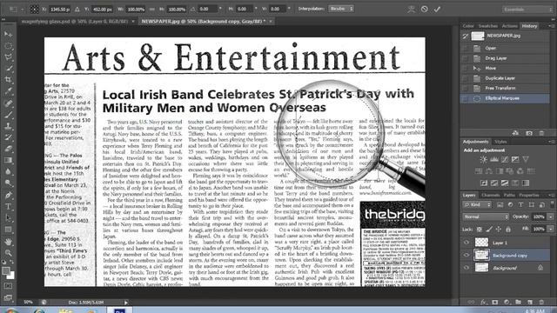Open the Opacity slider dropdown arrow
The width and height of the screenshot is (557, 313).
coord(551,216)
